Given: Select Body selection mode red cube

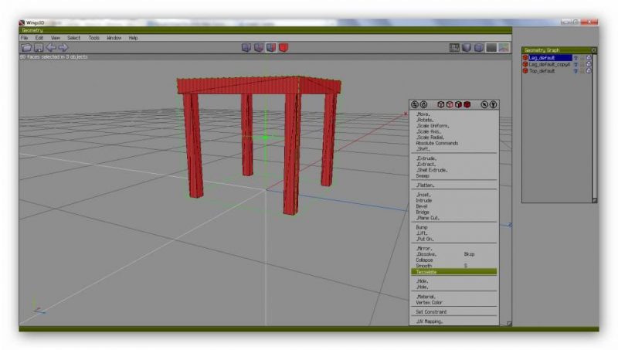Looking at the screenshot, I should [x=284, y=47].
